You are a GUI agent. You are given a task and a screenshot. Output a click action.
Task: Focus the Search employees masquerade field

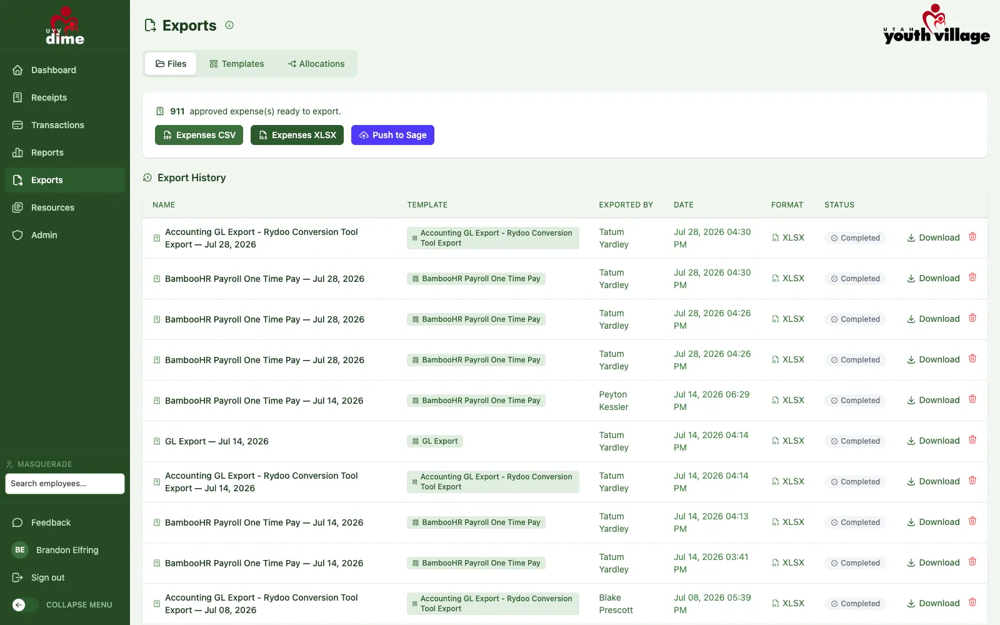point(65,484)
